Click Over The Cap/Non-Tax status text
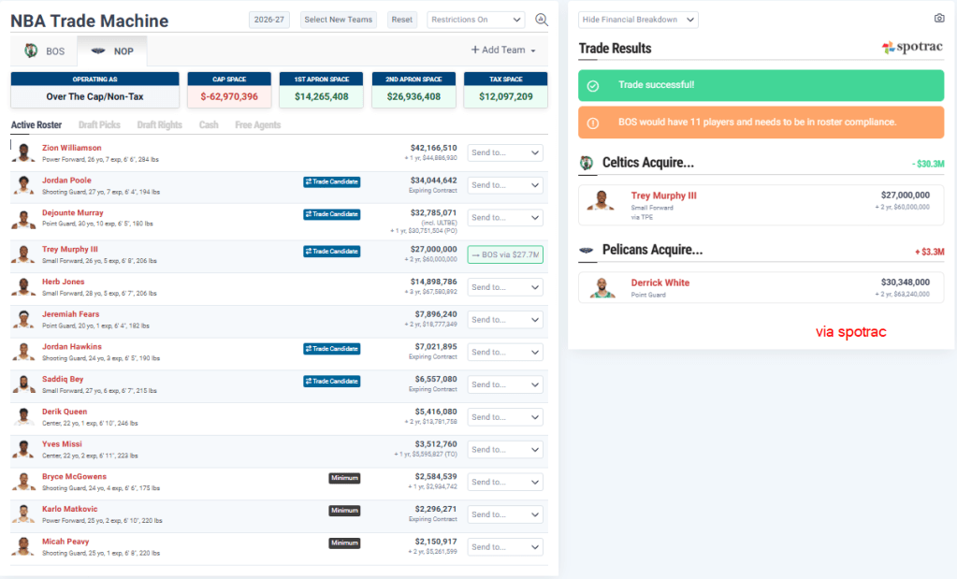Screen dimensions: 957x579 click(x=94, y=96)
